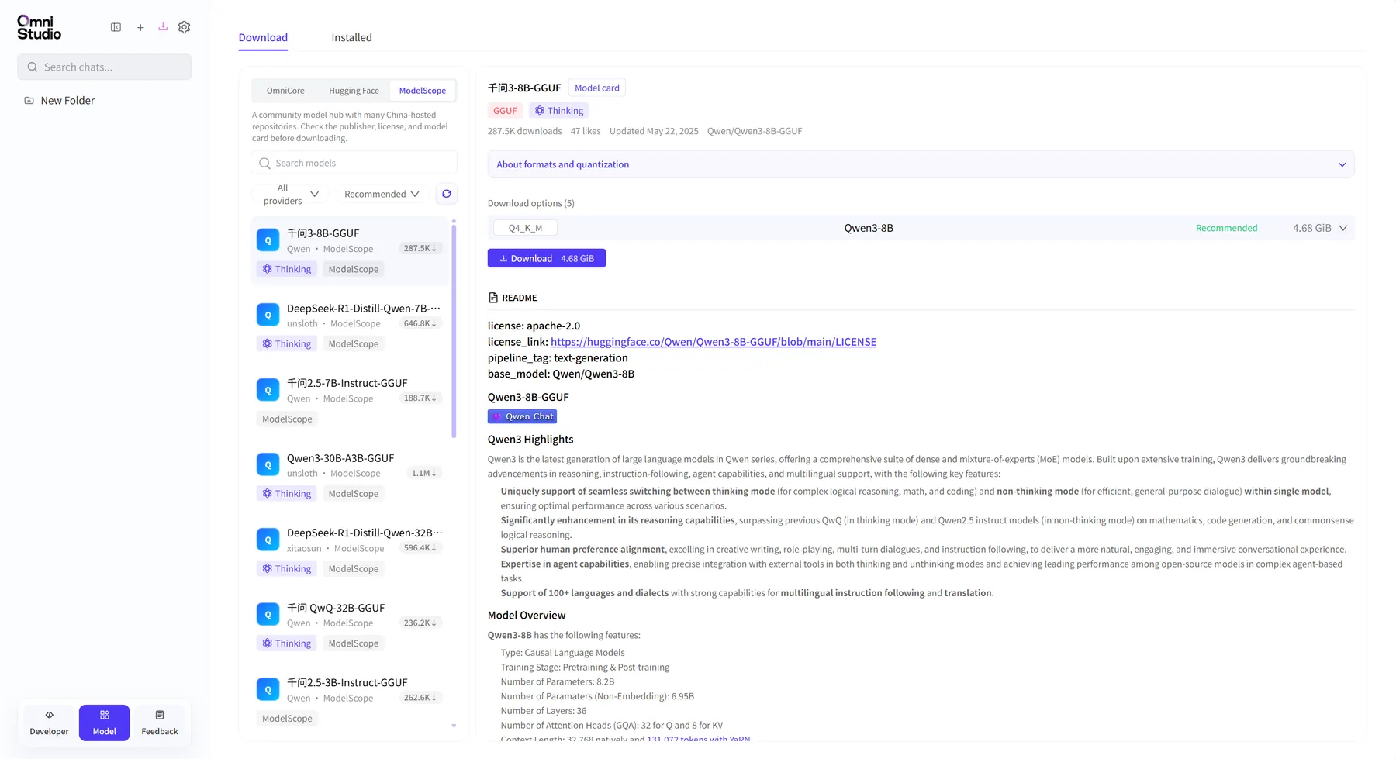Viewport: 1396px width, 759px height.
Task: Open settings gear icon
Action: point(184,27)
